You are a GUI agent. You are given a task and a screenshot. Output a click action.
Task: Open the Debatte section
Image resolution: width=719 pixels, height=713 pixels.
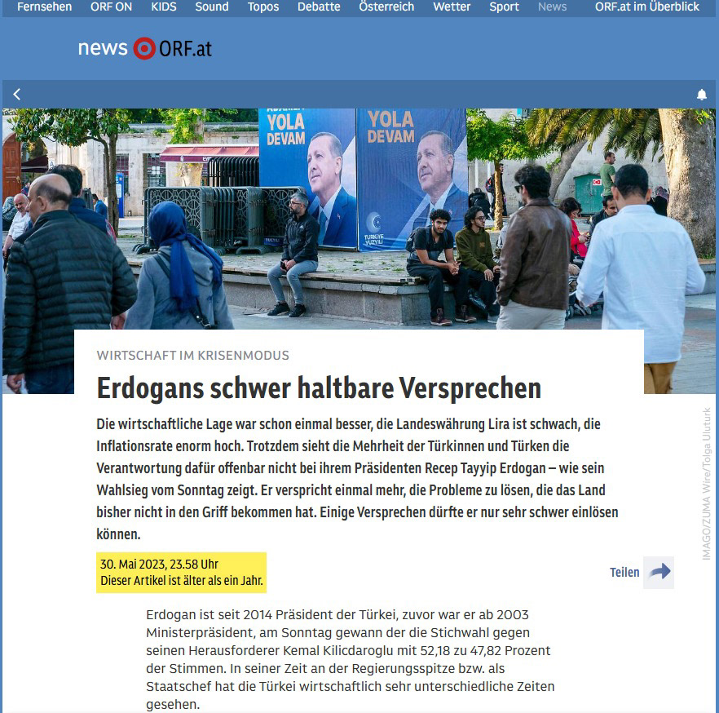[318, 7]
